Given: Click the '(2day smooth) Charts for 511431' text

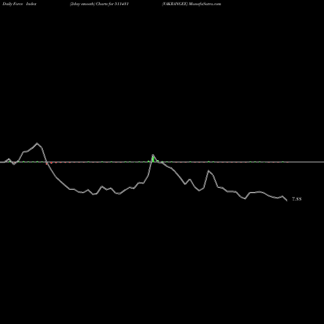Looking at the screenshot, I should (99, 4).
